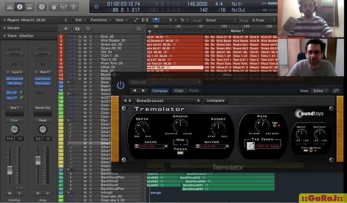This screenshot has height=203, width=347.
Task: Open the Toolbar display icon
Action: [29, 7]
